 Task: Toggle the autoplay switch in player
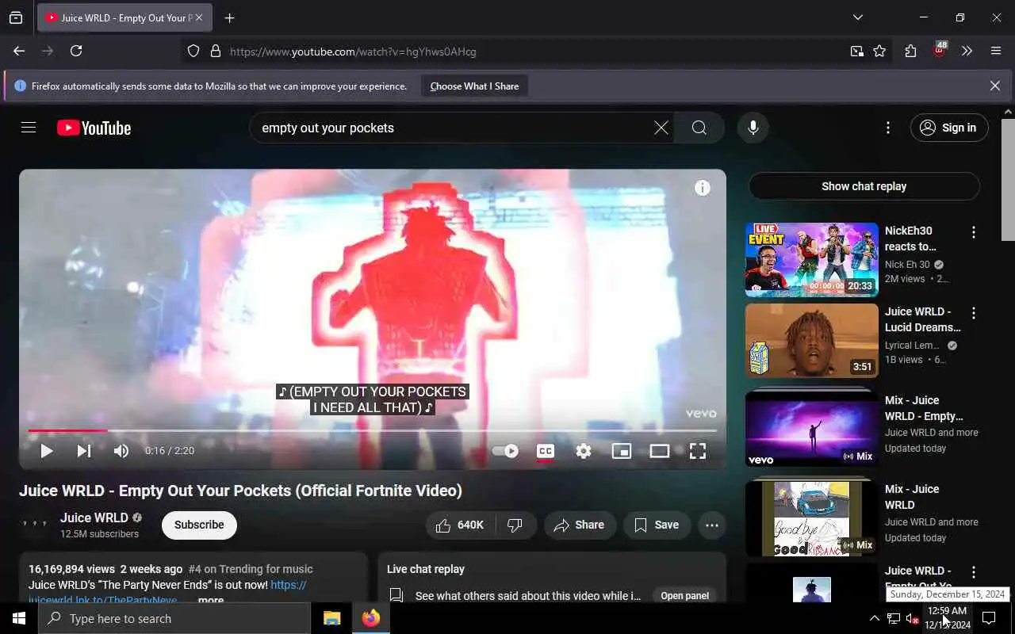coord(505,451)
